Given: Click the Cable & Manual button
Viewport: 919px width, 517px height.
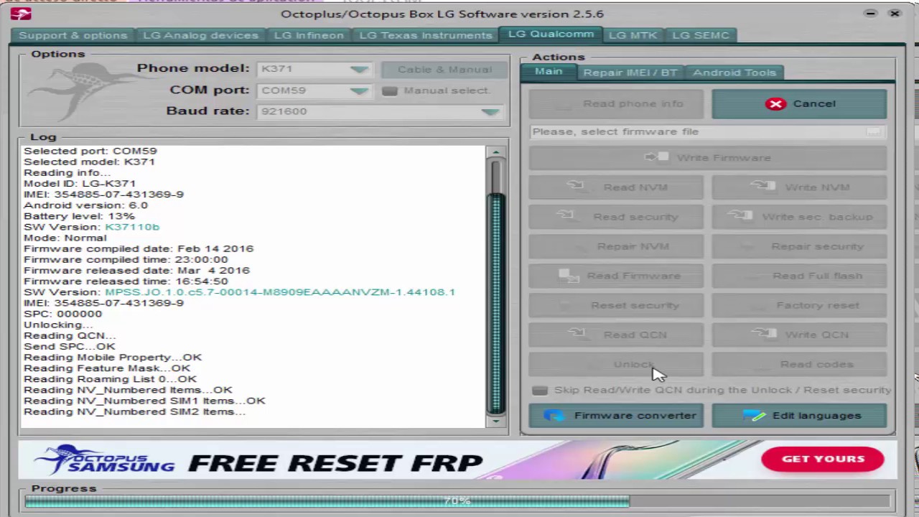Looking at the screenshot, I should 444,70.
